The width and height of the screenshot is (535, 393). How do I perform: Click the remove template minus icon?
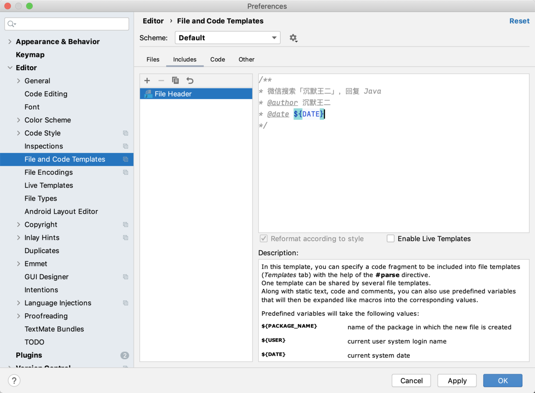pyautogui.click(x=161, y=81)
